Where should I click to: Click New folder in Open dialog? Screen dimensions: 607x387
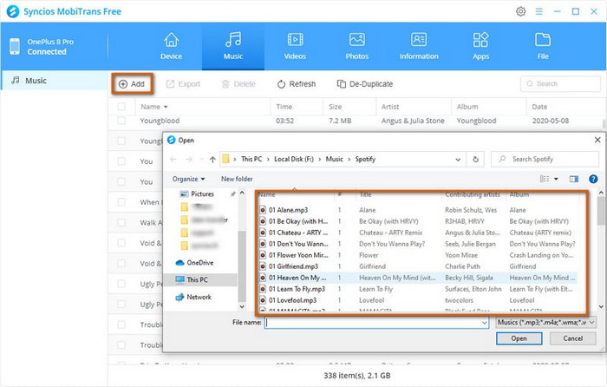(237, 179)
